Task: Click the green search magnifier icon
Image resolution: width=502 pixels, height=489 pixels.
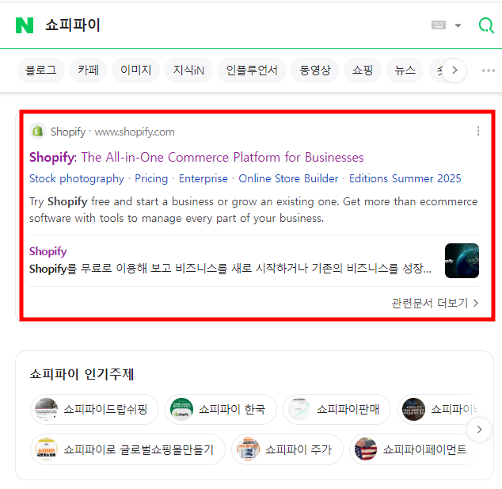Action: tap(486, 25)
